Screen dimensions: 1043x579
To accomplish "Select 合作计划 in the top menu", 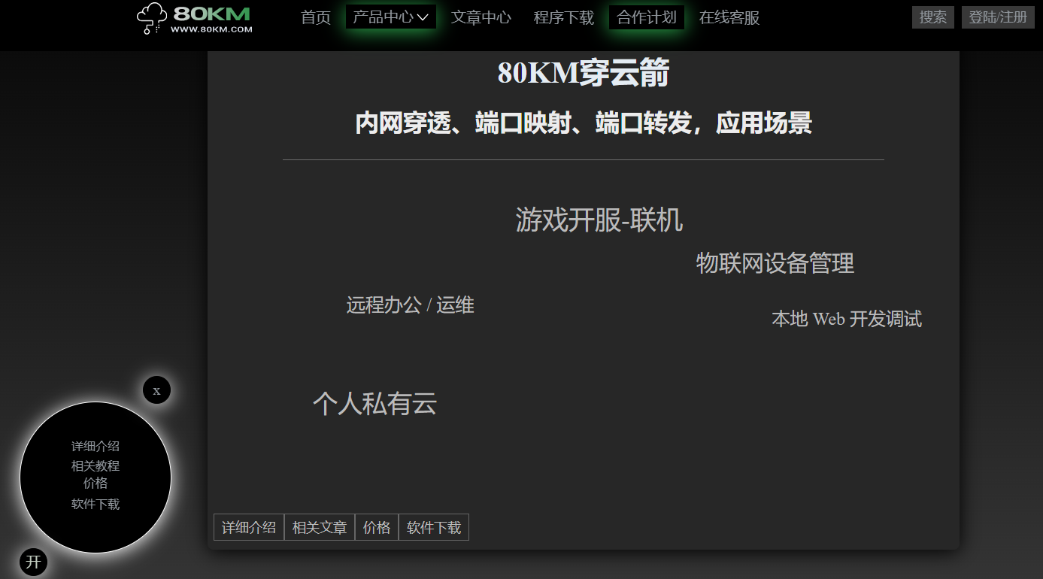I will pos(647,17).
